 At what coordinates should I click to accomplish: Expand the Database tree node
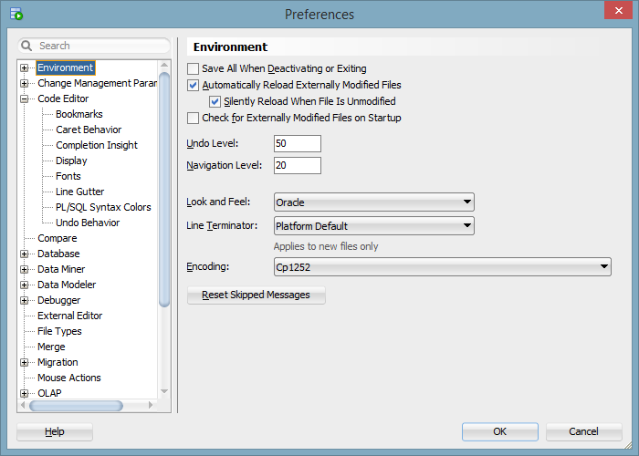click(25, 254)
